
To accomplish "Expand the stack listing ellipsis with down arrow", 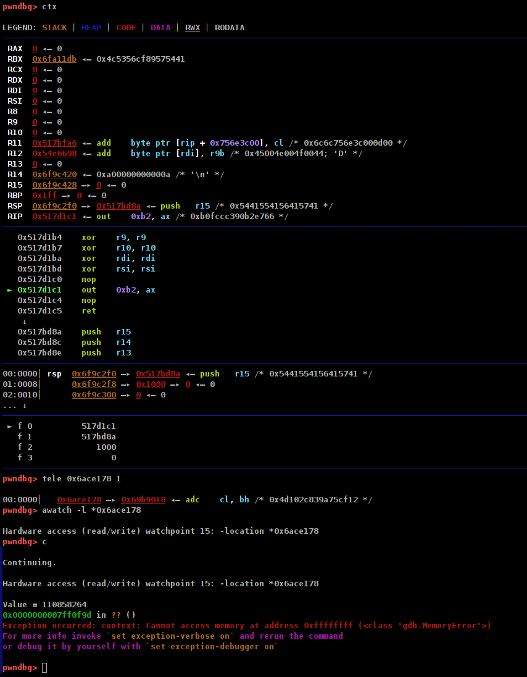I will [15, 405].
